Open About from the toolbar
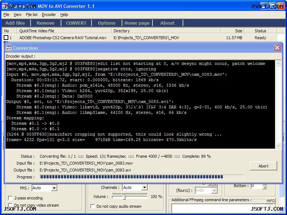The image size is (287, 215). (167, 23)
